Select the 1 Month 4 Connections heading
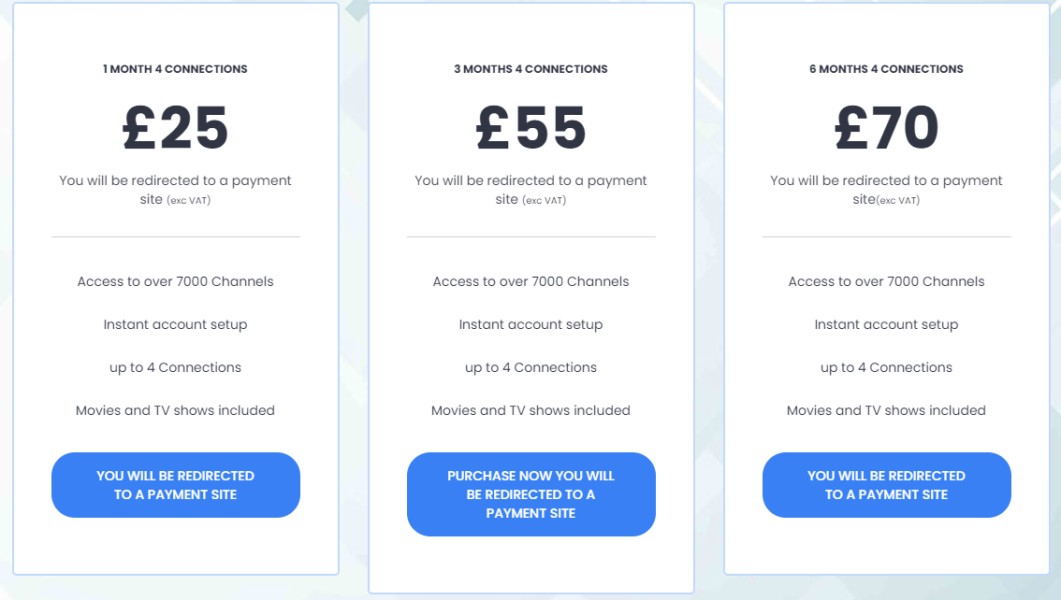The height and width of the screenshot is (600, 1061). pyautogui.click(x=175, y=69)
